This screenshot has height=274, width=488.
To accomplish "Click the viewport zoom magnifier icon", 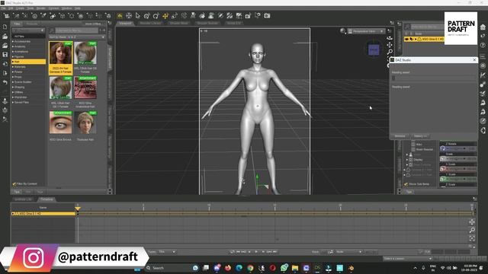I will click(x=390, y=52).
